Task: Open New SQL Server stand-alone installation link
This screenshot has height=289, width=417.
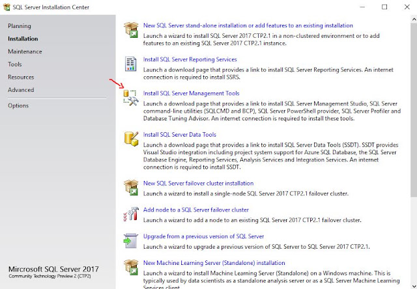Action: pyautogui.click(x=248, y=25)
